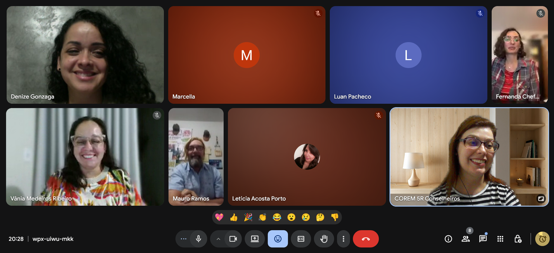554x253 pixels.
Task: Open host controls lock icon
Action: click(518, 239)
